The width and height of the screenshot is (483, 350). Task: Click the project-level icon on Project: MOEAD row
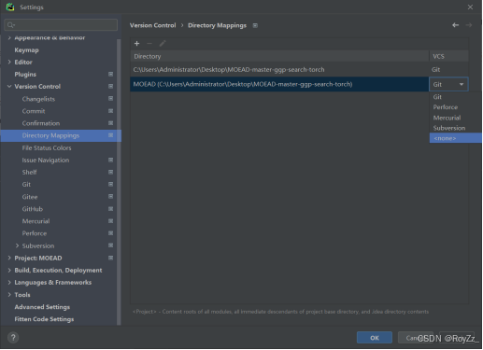click(x=110, y=258)
